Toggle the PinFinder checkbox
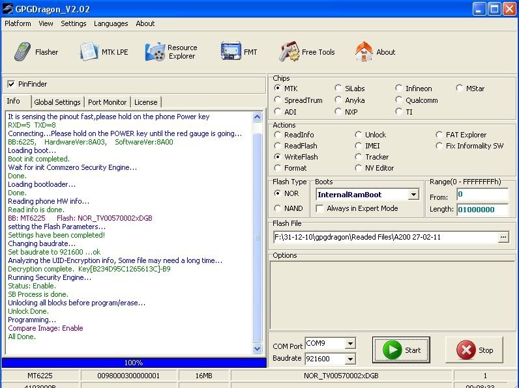 point(11,84)
